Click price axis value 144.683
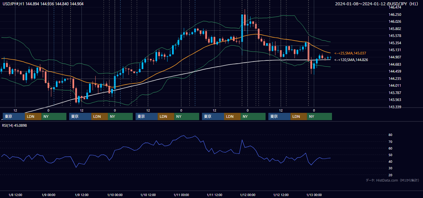The width and height of the screenshot is (423, 198). pyautogui.click(x=395, y=64)
